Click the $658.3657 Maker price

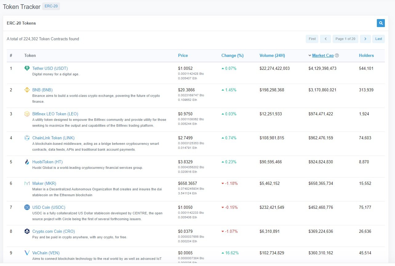click(x=188, y=183)
